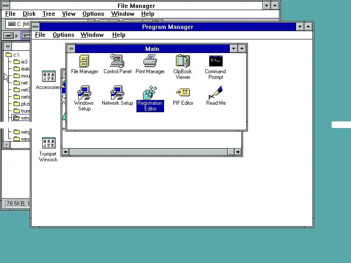Minimize the Main group window
Screen dimensions: 351x263
tap(233, 49)
